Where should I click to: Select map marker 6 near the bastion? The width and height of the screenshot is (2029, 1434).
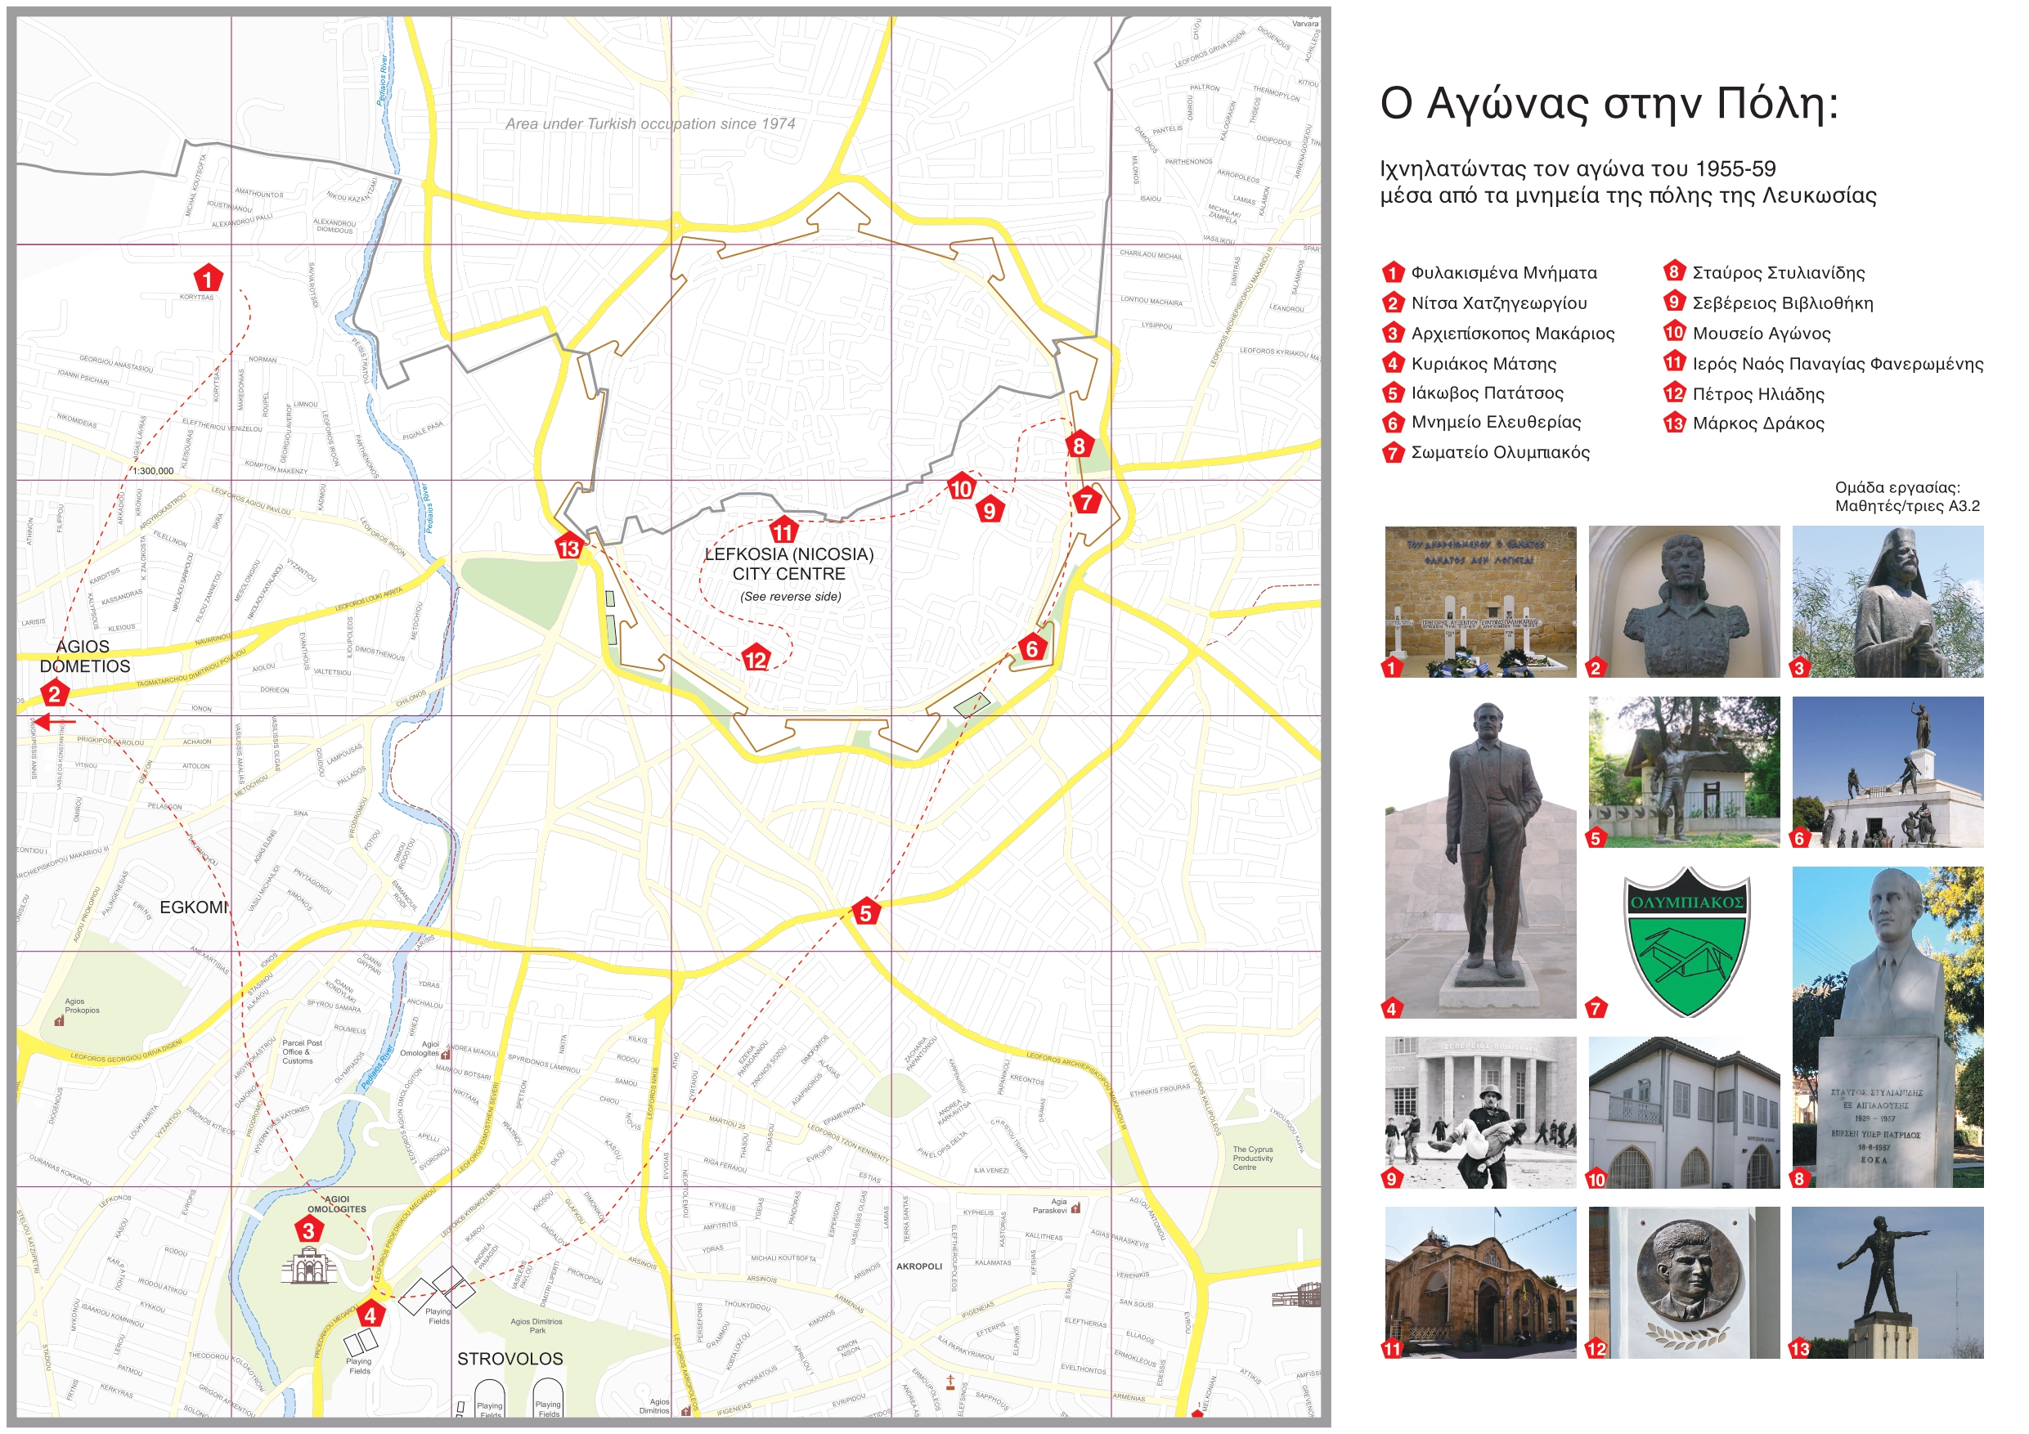tap(1031, 649)
